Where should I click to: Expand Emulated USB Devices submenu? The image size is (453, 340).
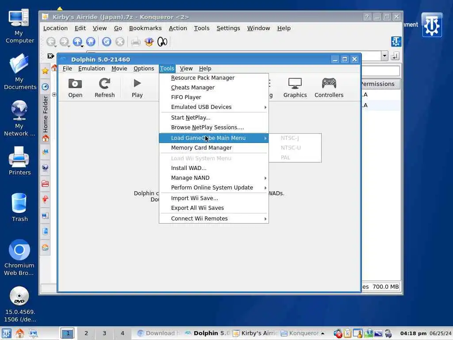point(214,107)
